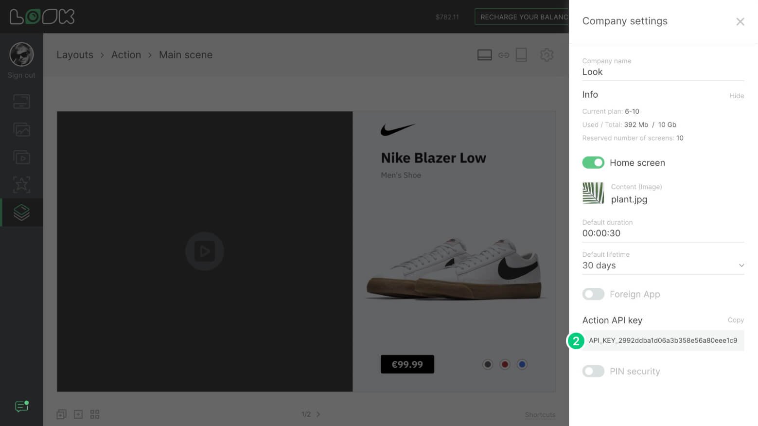Image resolution: width=758 pixels, height=426 pixels.
Task: Hide the Info section
Action: [x=736, y=96]
